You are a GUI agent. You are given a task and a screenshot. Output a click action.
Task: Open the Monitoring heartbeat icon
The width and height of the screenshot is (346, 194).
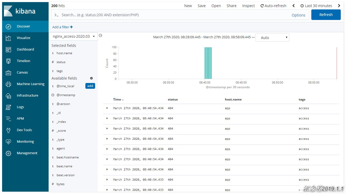tap(8, 142)
